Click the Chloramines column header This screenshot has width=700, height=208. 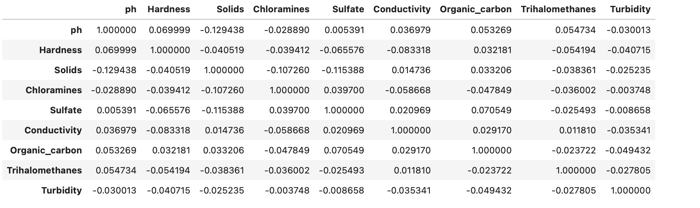(x=281, y=9)
